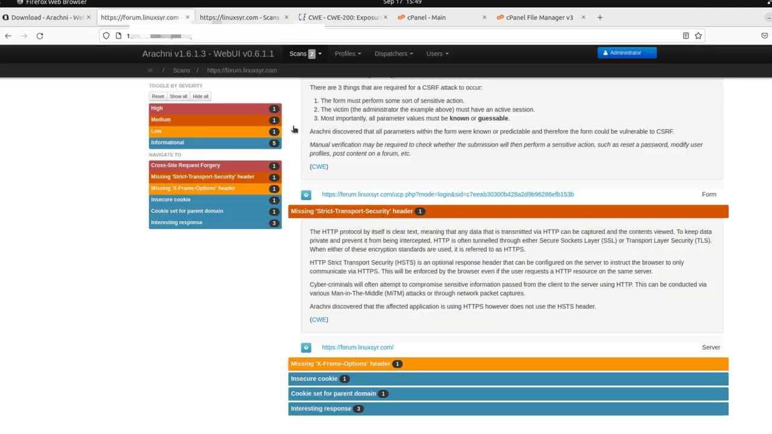The width and height of the screenshot is (772, 434).
Task: Click the Show all button
Action: pyautogui.click(x=179, y=96)
